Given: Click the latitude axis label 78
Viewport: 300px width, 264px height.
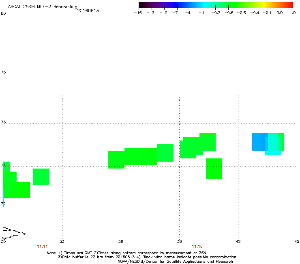Looking at the screenshot, I should pyautogui.click(x=3, y=72).
